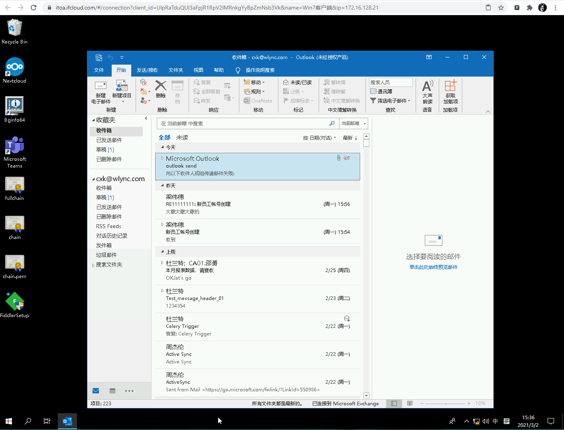This screenshot has width=564, height=430.
Task: Click the zoom slider in status bar
Action: click(x=446, y=403)
